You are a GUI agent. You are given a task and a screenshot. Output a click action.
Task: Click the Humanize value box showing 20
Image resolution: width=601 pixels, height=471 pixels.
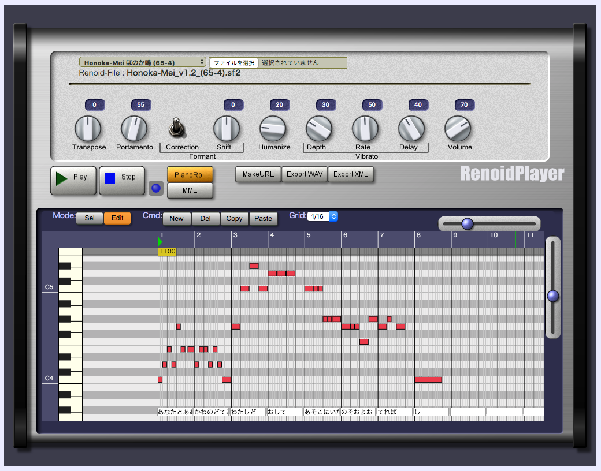click(x=280, y=105)
